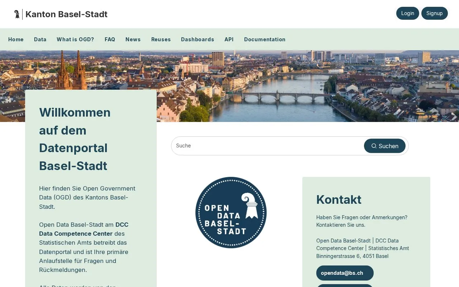Click the magnifier icon in Suchen button
459x287 pixels.
point(374,146)
